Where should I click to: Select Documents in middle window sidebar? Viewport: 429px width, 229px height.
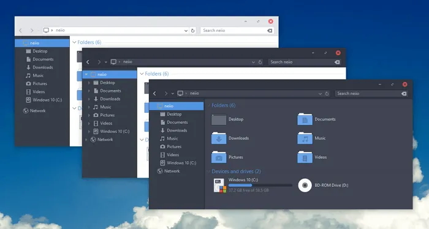tap(107, 91)
